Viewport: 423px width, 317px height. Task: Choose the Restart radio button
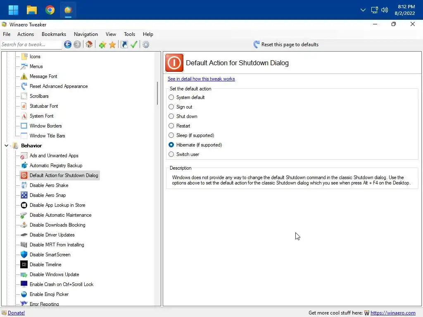171,125
